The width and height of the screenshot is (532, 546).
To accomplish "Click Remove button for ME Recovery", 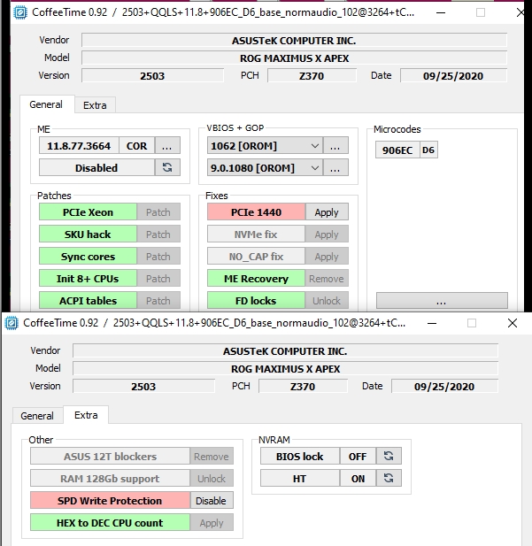I will (x=327, y=279).
